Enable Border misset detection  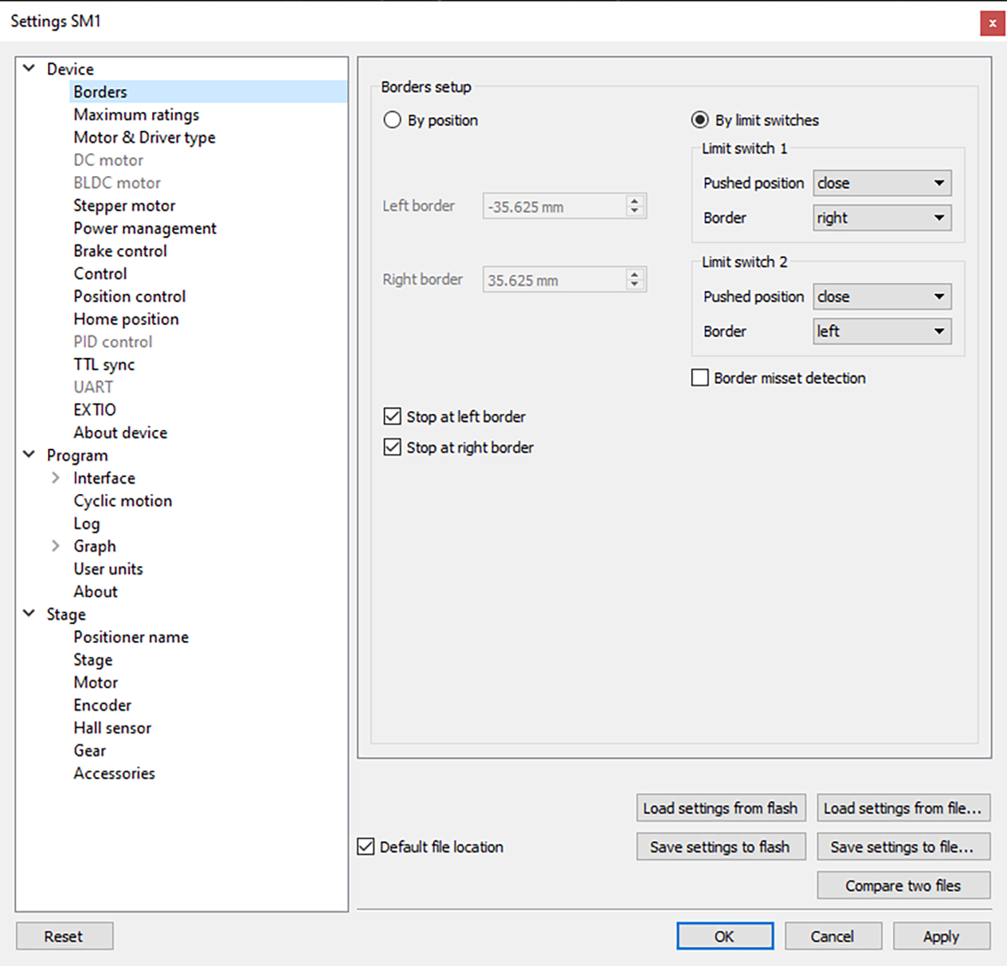coord(700,377)
